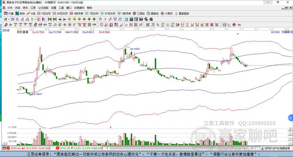
Task: Toggle the grid table icon
Action: [x=225, y=25]
